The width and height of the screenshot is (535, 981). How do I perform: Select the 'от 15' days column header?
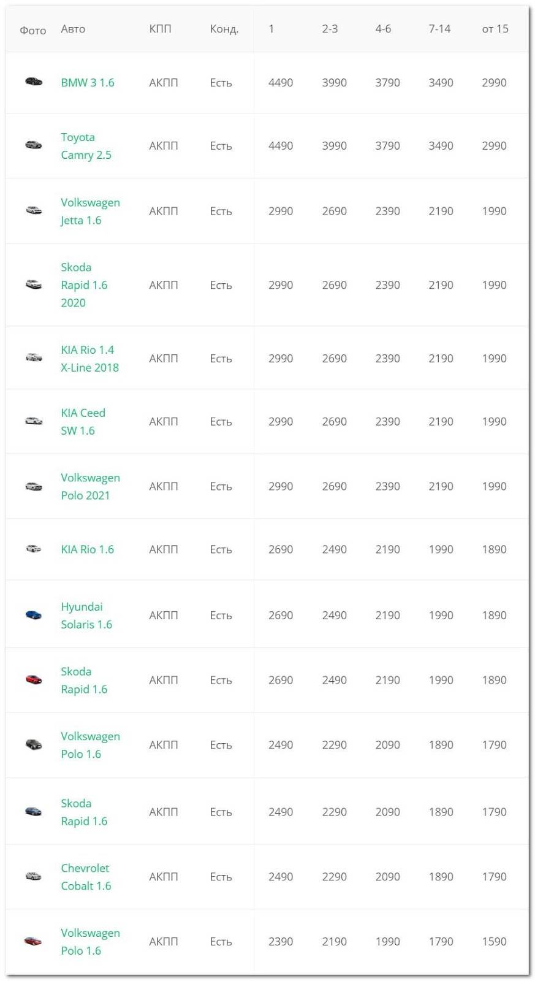pos(495,29)
